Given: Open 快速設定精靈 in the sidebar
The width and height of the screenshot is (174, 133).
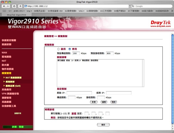Looking at the screenshot, I should click(9, 40).
